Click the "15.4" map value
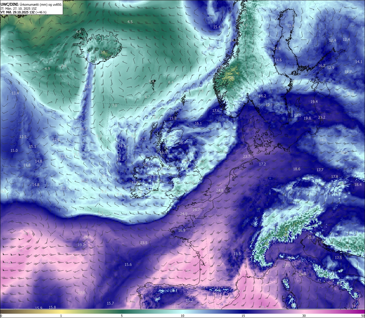Image resolution: width=365 pixels, height=318 pixels. (217, 27)
